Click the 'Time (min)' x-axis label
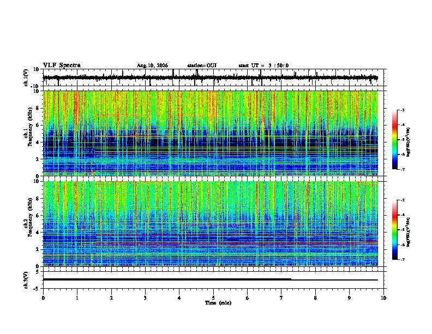This screenshot has width=432, height=334. (x=218, y=303)
